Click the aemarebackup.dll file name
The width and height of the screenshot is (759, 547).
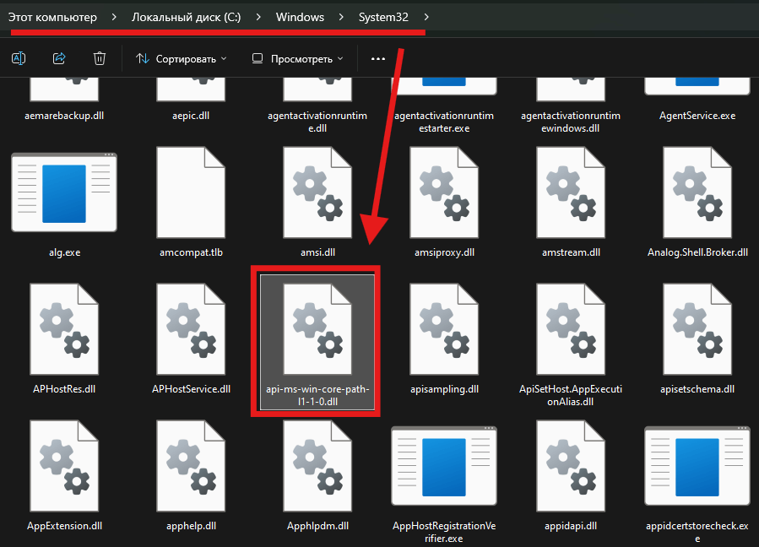[x=64, y=116]
